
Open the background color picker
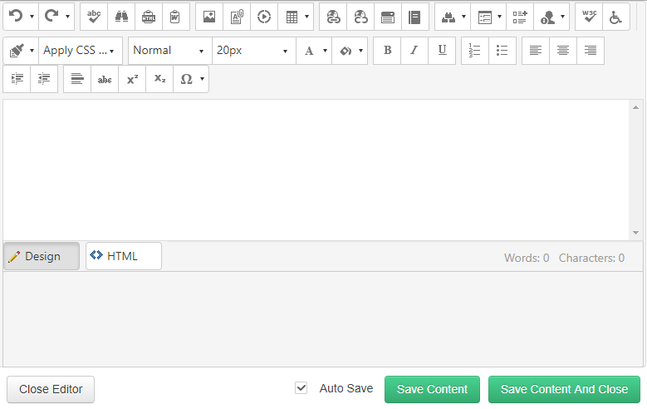click(349, 50)
